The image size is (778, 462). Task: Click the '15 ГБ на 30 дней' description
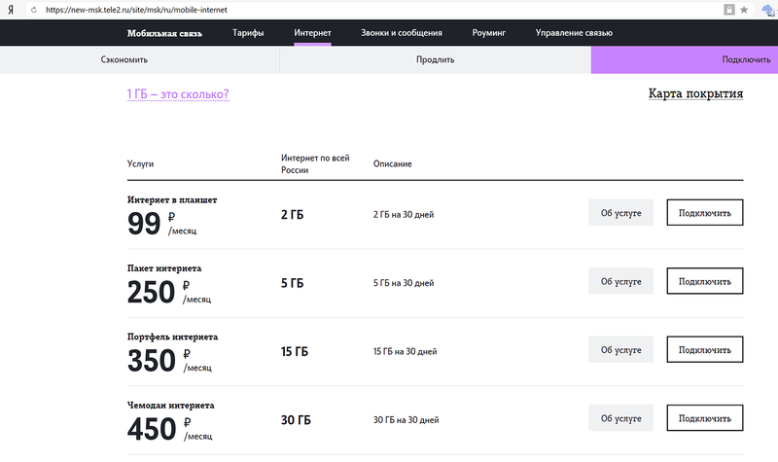pos(405,352)
